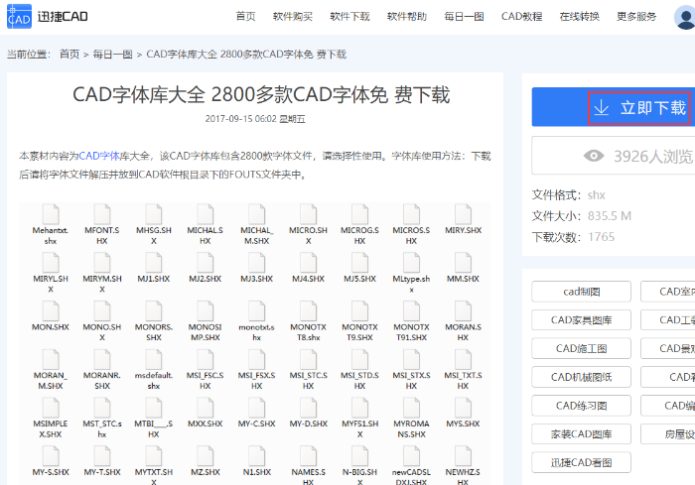Screen dimensions: 695x485
Task: Select the MFONT.SHX file icon
Action: (102, 214)
